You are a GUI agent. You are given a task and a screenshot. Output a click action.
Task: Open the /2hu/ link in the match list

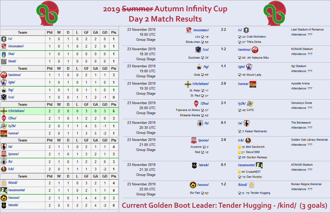click(x=205, y=104)
